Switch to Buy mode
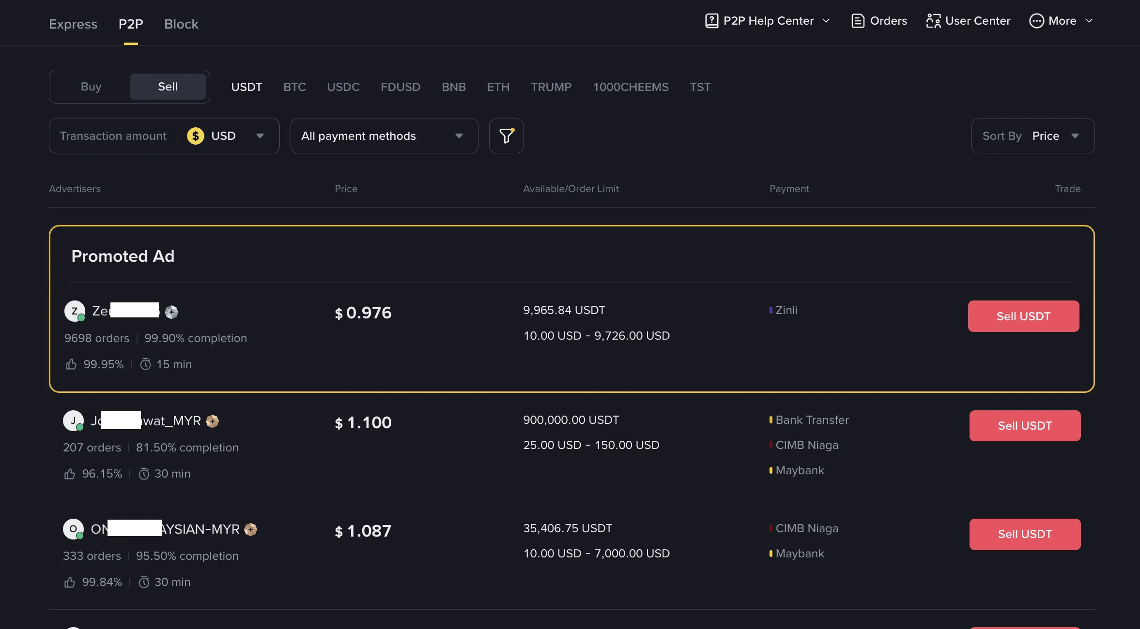1140x629 pixels. tap(91, 86)
